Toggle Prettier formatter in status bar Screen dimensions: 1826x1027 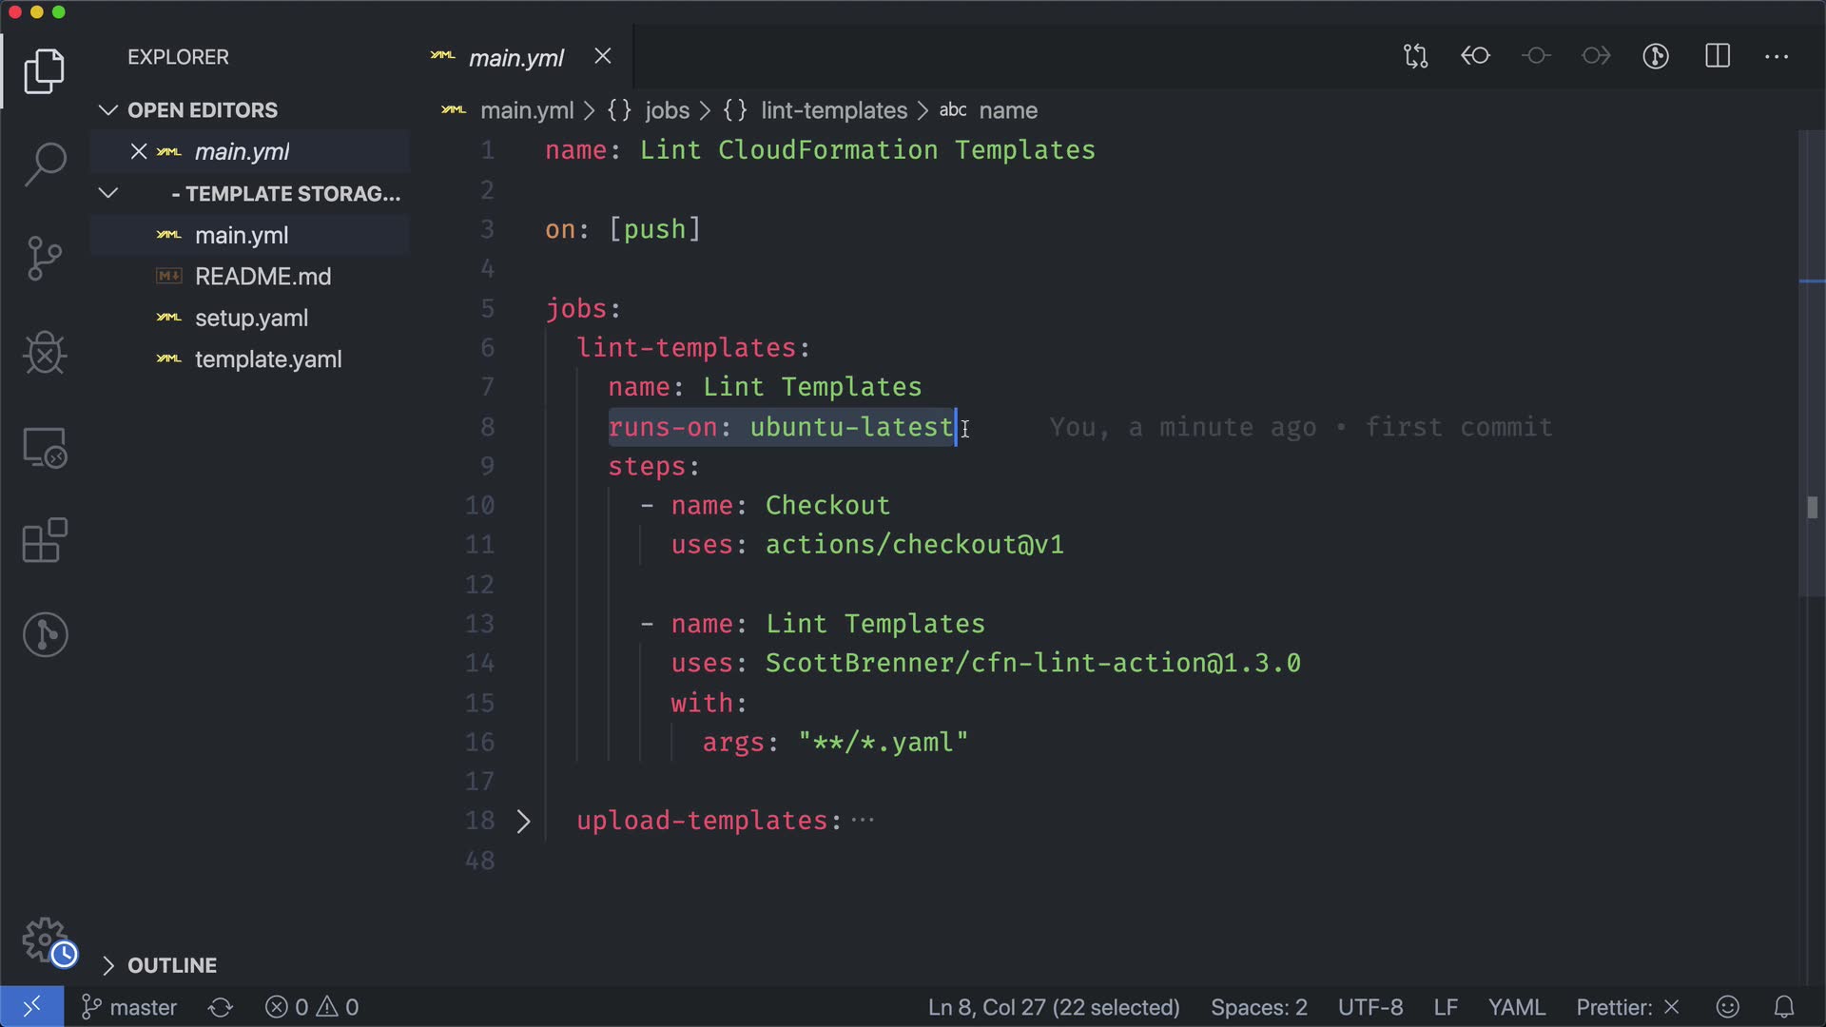(1627, 1007)
